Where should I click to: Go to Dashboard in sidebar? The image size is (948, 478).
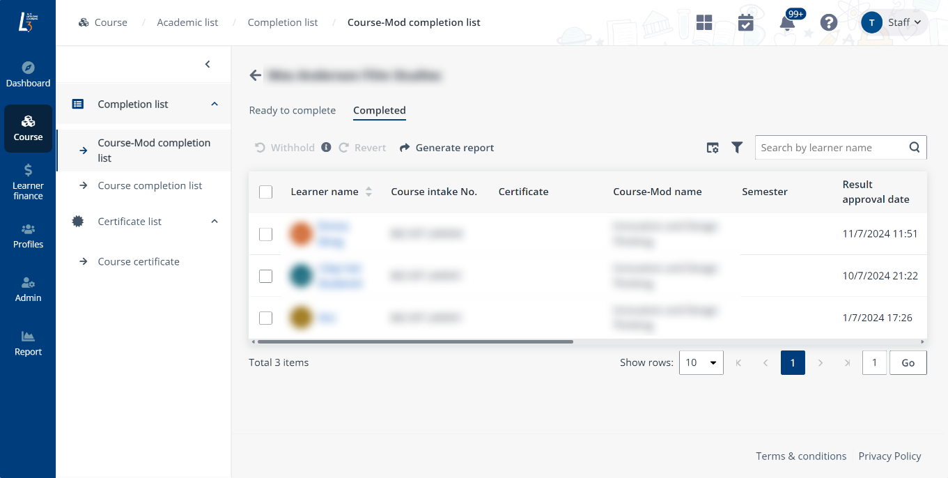click(28, 75)
